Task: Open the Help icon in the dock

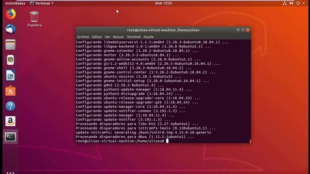Action: point(11,106)
